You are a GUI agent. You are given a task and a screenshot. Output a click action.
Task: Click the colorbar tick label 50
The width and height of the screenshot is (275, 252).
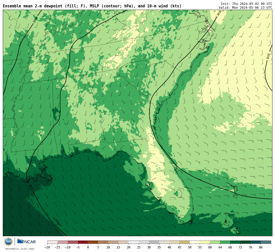pos(190,247)
